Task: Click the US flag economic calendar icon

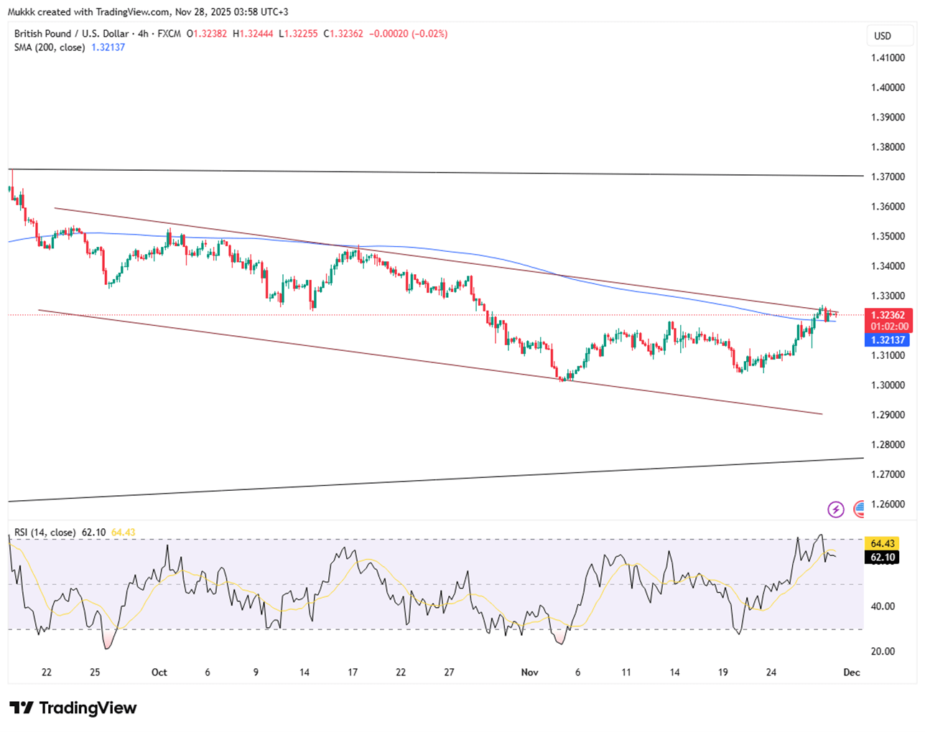Action: point(860,510)
